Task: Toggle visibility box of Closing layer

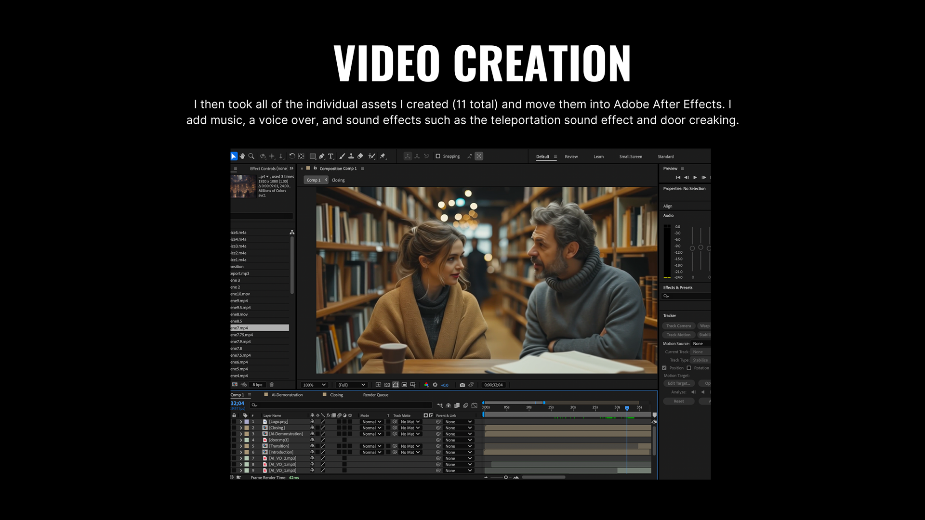Action: pyautogui.click(x=234, y=428)
